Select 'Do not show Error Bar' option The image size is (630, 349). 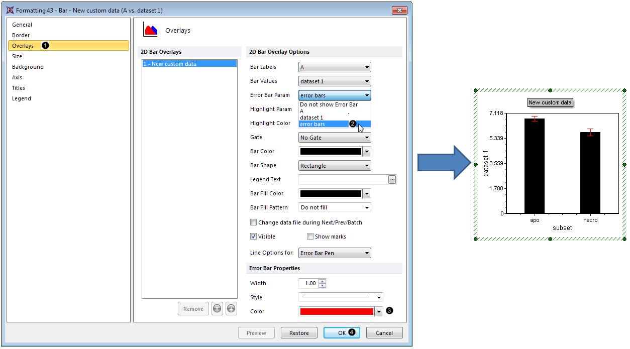[329, 105]
